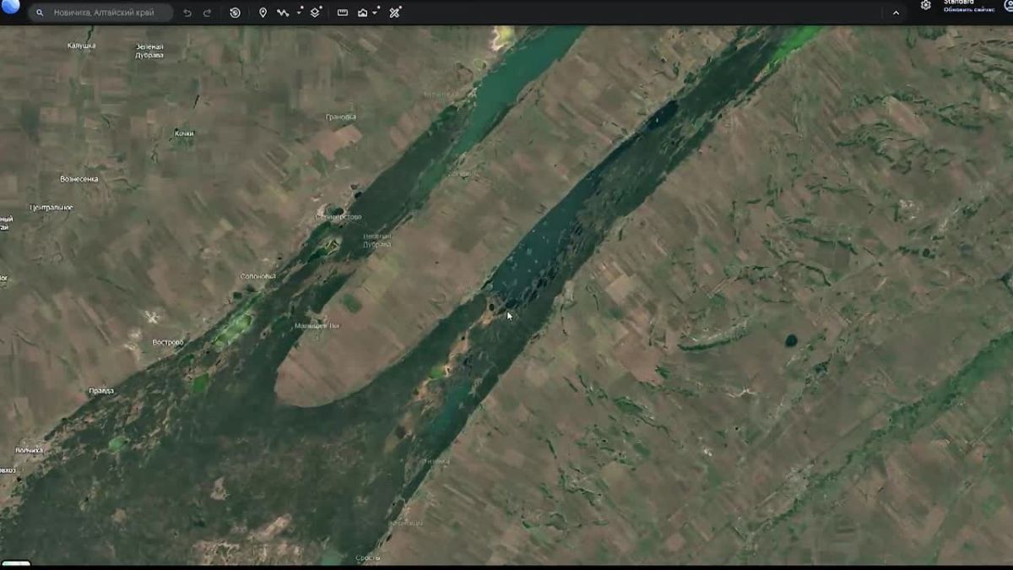Click the Зеленая Дубрава map label
This screenshot has width=1013, height=570.
[149, 51]
